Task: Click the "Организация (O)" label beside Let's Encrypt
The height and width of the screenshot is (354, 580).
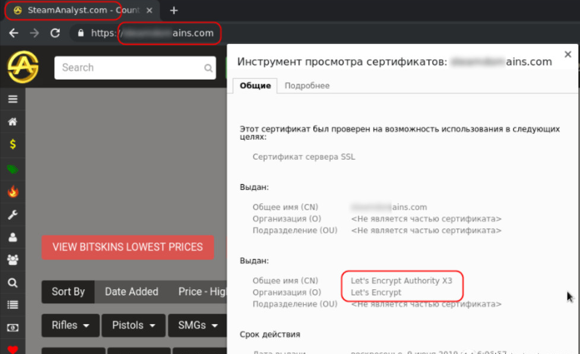Action: click(287, 293)
